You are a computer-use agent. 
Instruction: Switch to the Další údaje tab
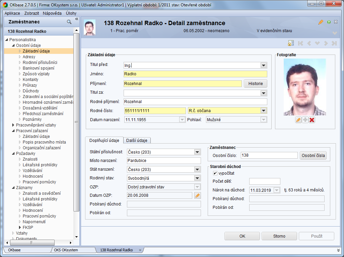tap(137, 141)
